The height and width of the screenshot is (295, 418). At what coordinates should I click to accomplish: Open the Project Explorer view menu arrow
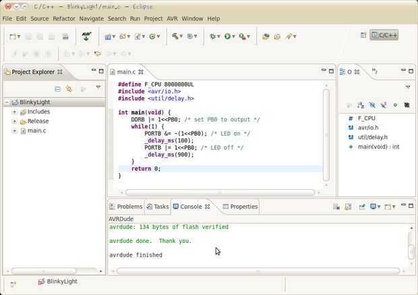tap(98, 88)
